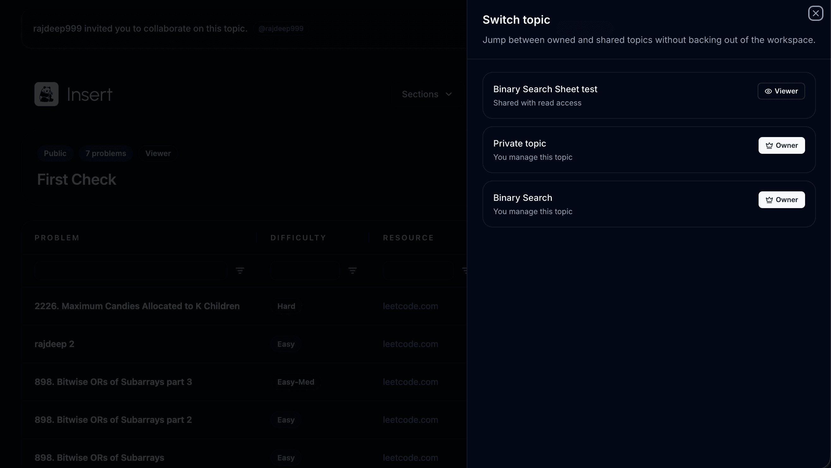Open filter icon for Problem column
Image resolution: width=831 pixels, height=468 pixels.
(x=240, y=270)
